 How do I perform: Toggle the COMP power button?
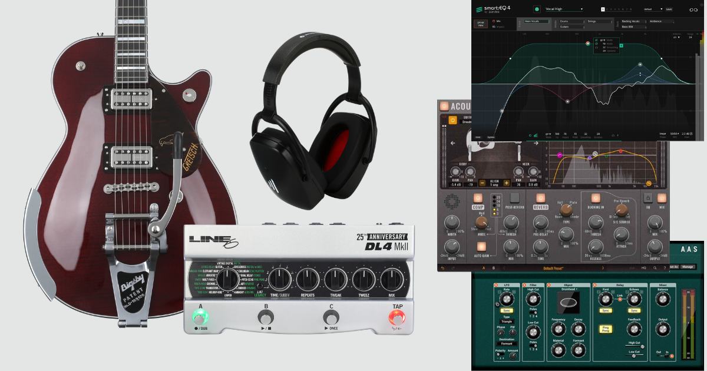(x=478, y=198)
